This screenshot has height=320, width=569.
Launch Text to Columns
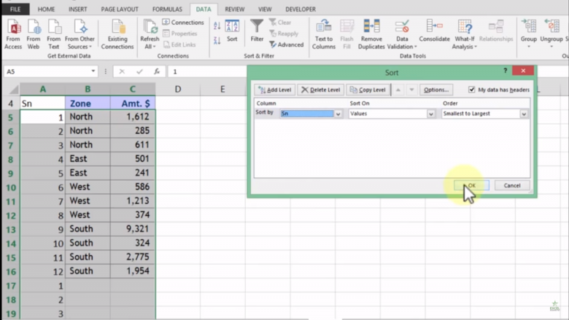324,35
